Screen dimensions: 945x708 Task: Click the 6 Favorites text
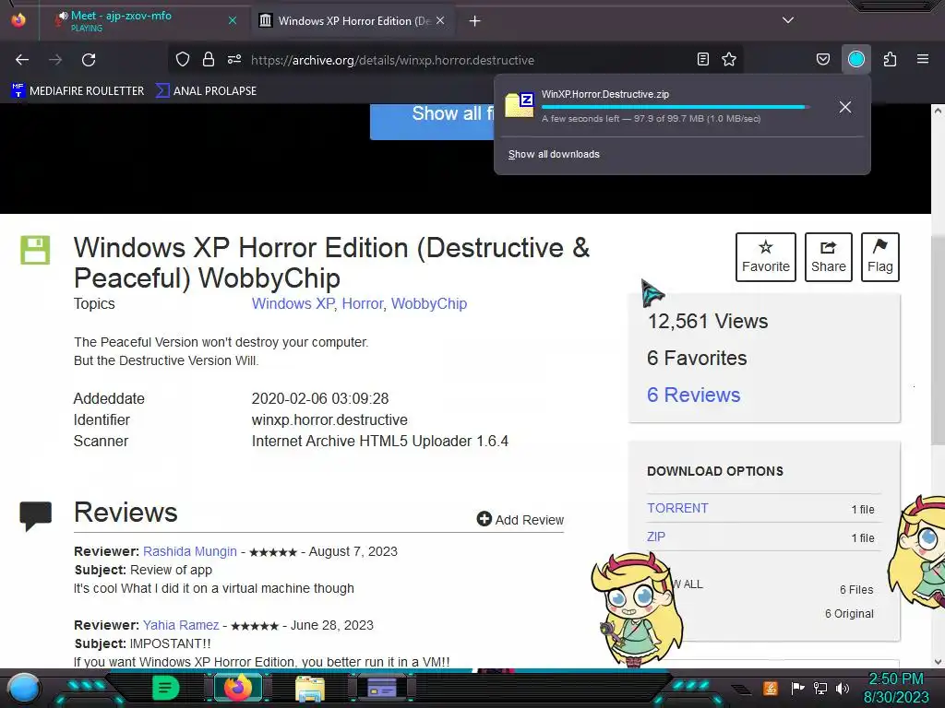(697, 359)
